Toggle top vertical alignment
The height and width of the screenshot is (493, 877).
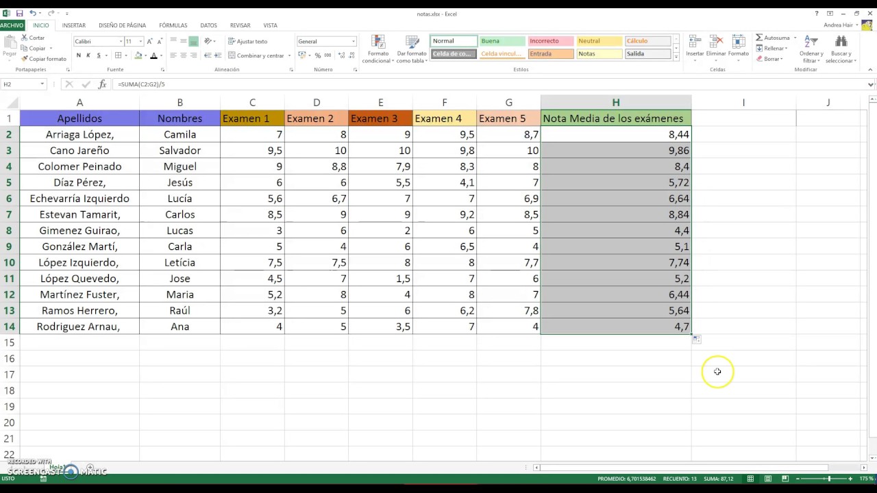click(173, 41)
